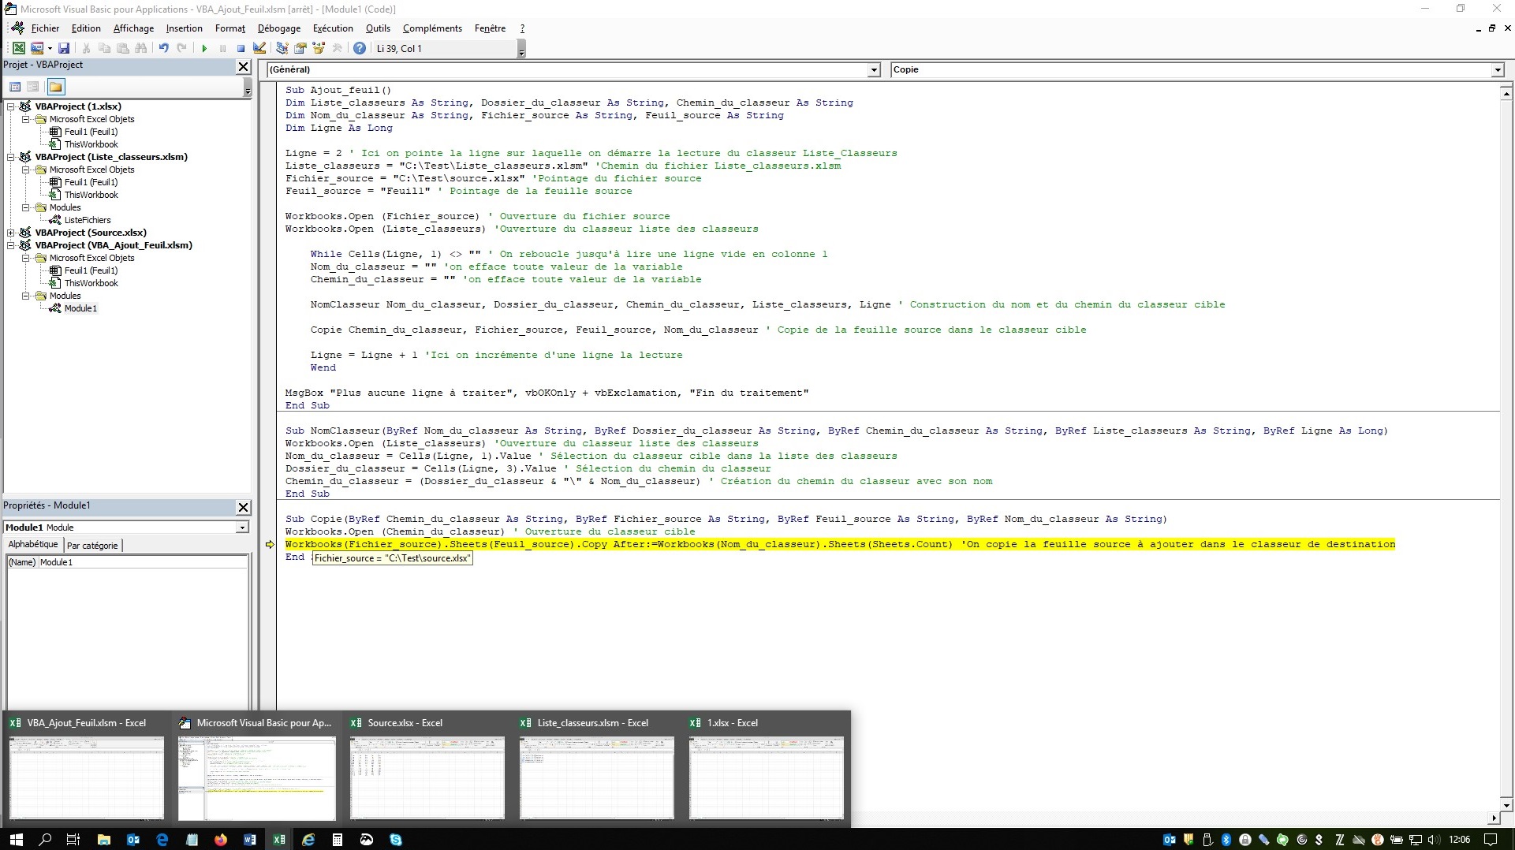
Task: Open Firefox from the taskbar
Action: [221, 840]
